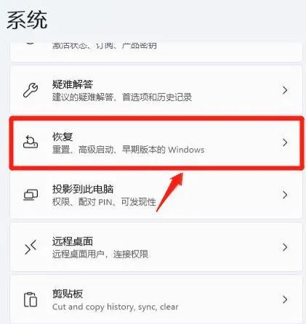
Task: Open 恢复 using its chevron arrow
Action: coord(285,142)
